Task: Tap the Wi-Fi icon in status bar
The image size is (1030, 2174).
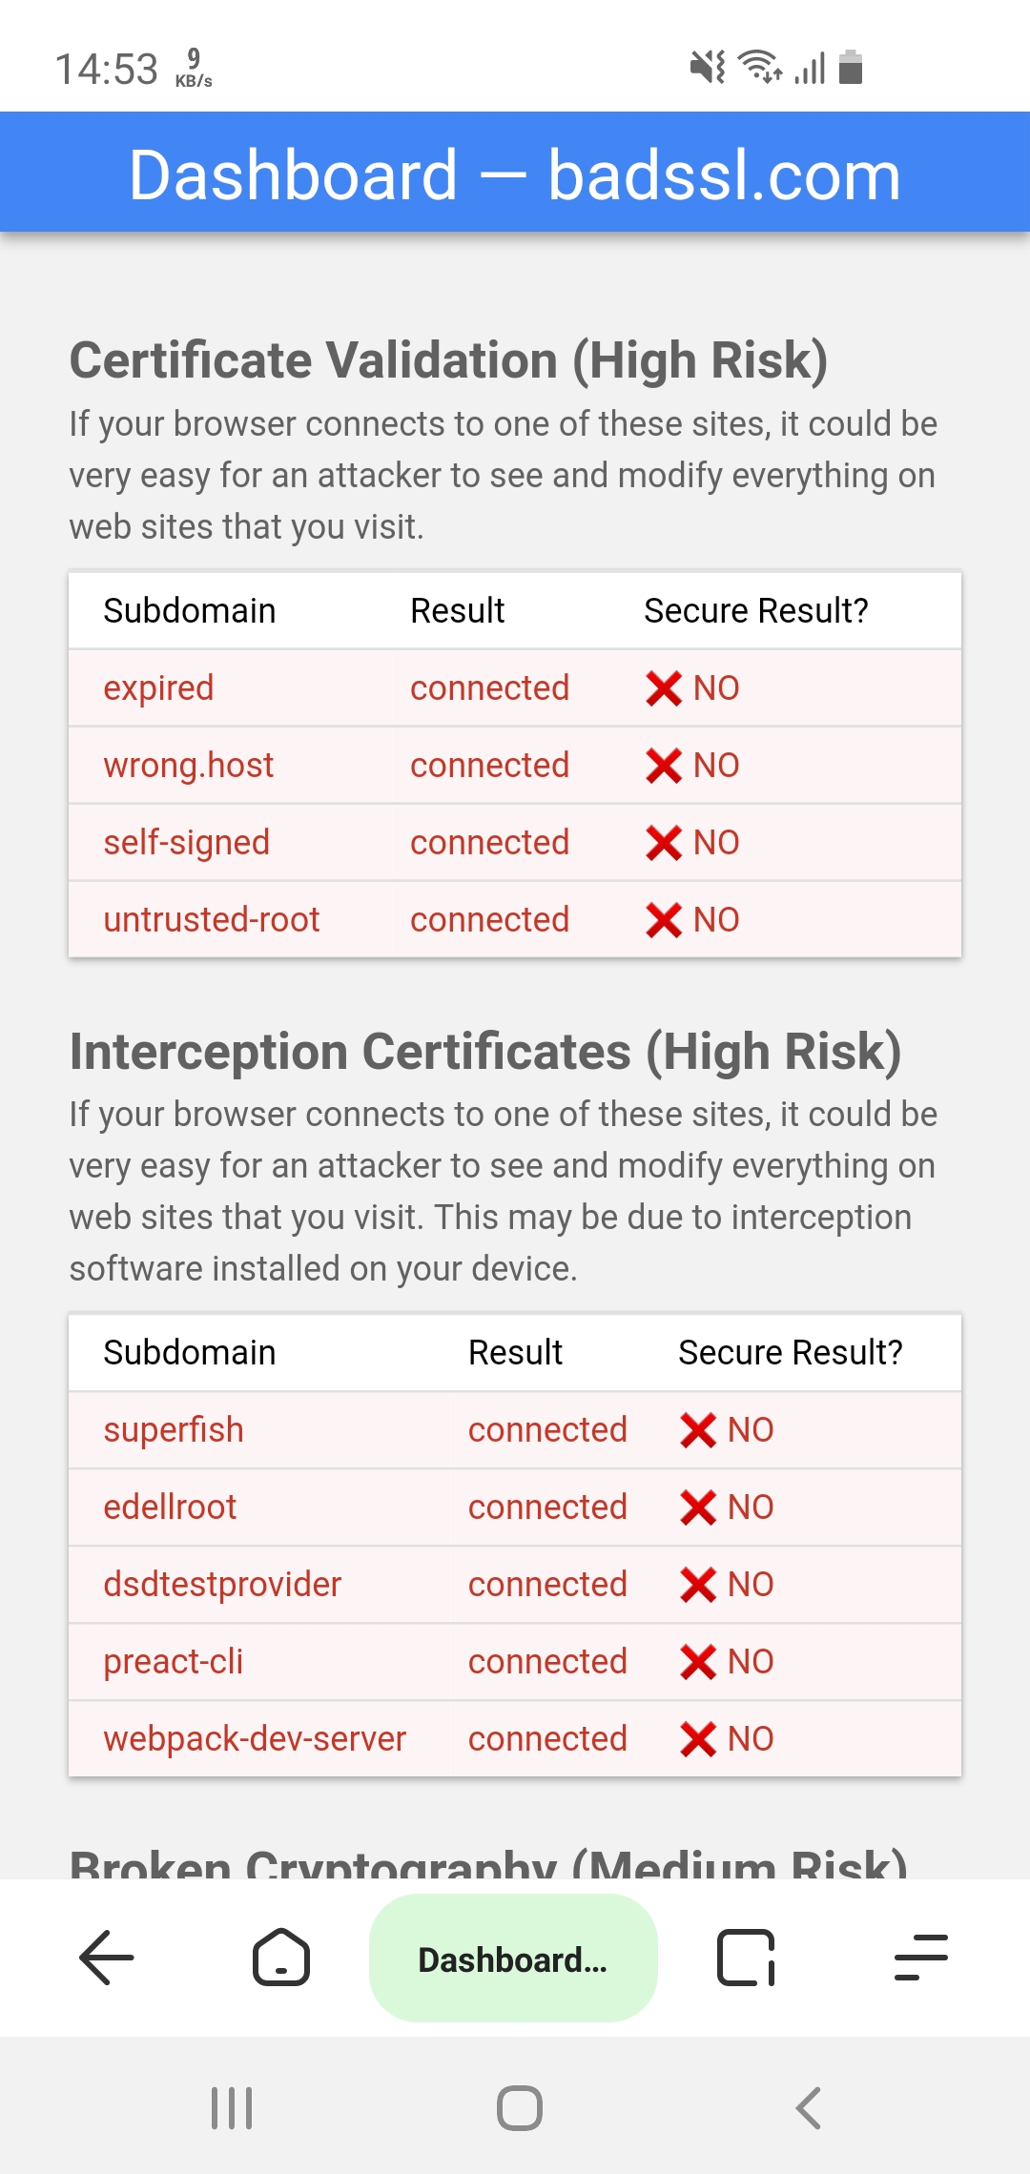Action: [761, 67]
